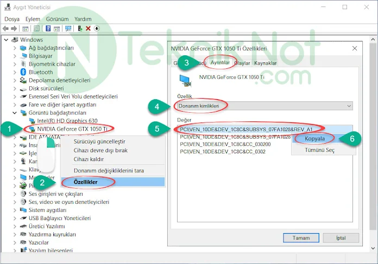Screen dimensions: 378x264
Task: Click the NVIDIA GeForce GTX 1050 Ti tree icon
Action: (x=32, y=129)
